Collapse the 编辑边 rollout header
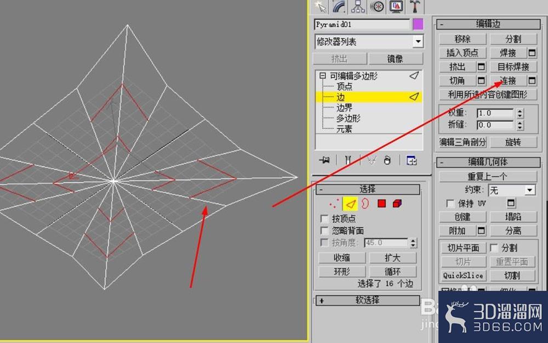 [488, 24]
